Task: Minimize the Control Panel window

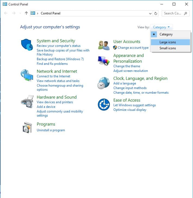Action: (x=162, y=4)
